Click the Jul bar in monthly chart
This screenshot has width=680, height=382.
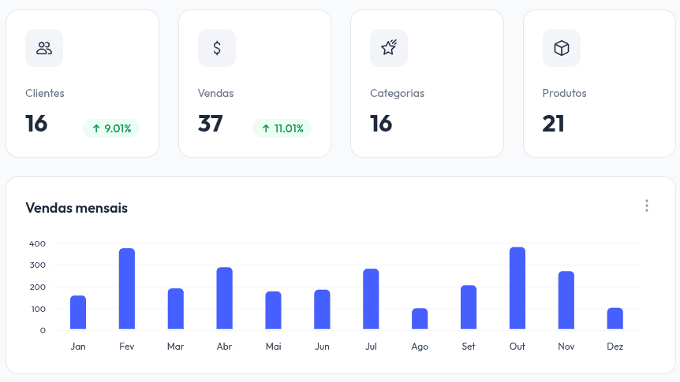[371, 299]
